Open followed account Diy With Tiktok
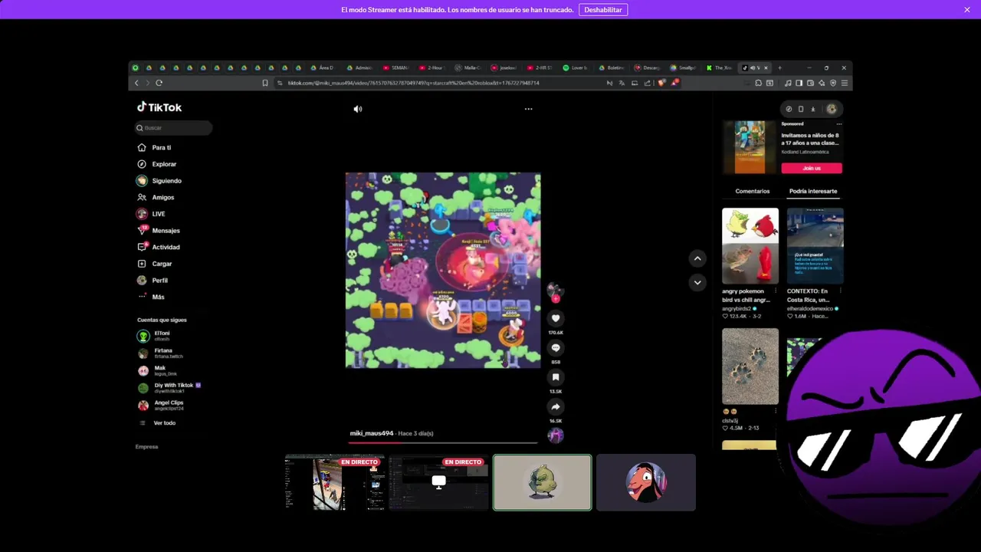981x552 pixels. (169, 388)
